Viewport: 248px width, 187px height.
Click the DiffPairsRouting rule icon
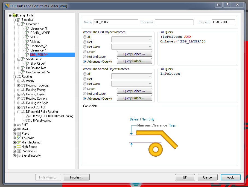28,120
